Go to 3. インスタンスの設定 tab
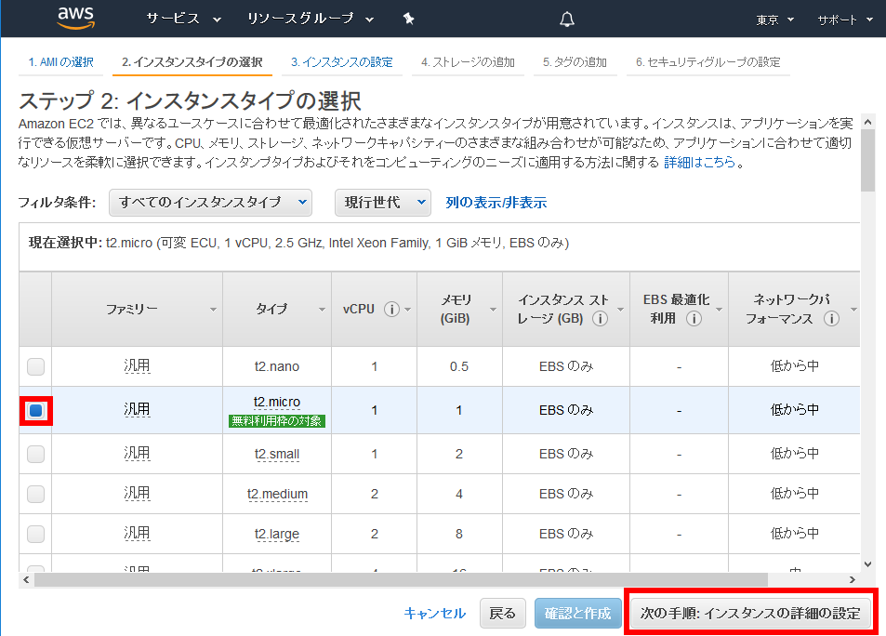 [342, 62]
